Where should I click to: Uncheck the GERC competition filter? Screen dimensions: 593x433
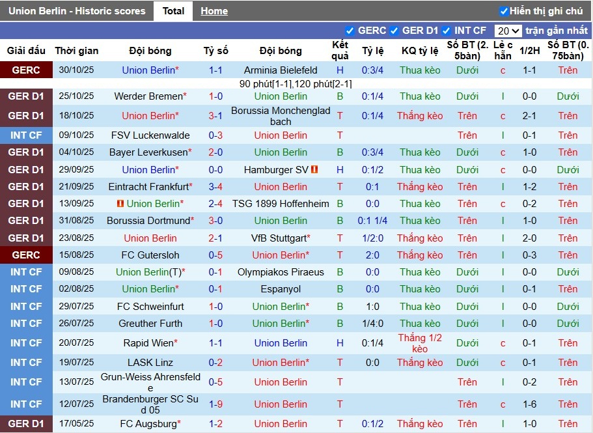(x=350, y=31)
